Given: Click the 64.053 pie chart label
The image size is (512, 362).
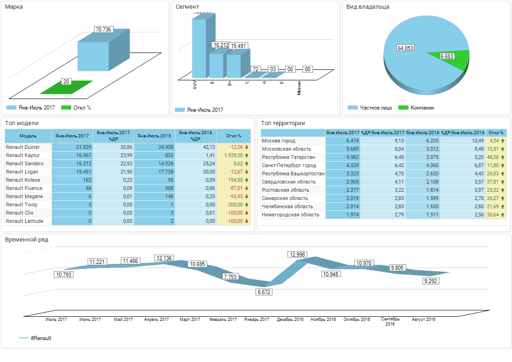Looking at the screenshot, I should (x=405, y=48).
